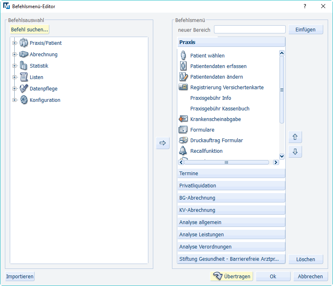This screenshot has height=286, width=333.
Task: Move the selected command down with the arrow
Action: click(295, 152)
